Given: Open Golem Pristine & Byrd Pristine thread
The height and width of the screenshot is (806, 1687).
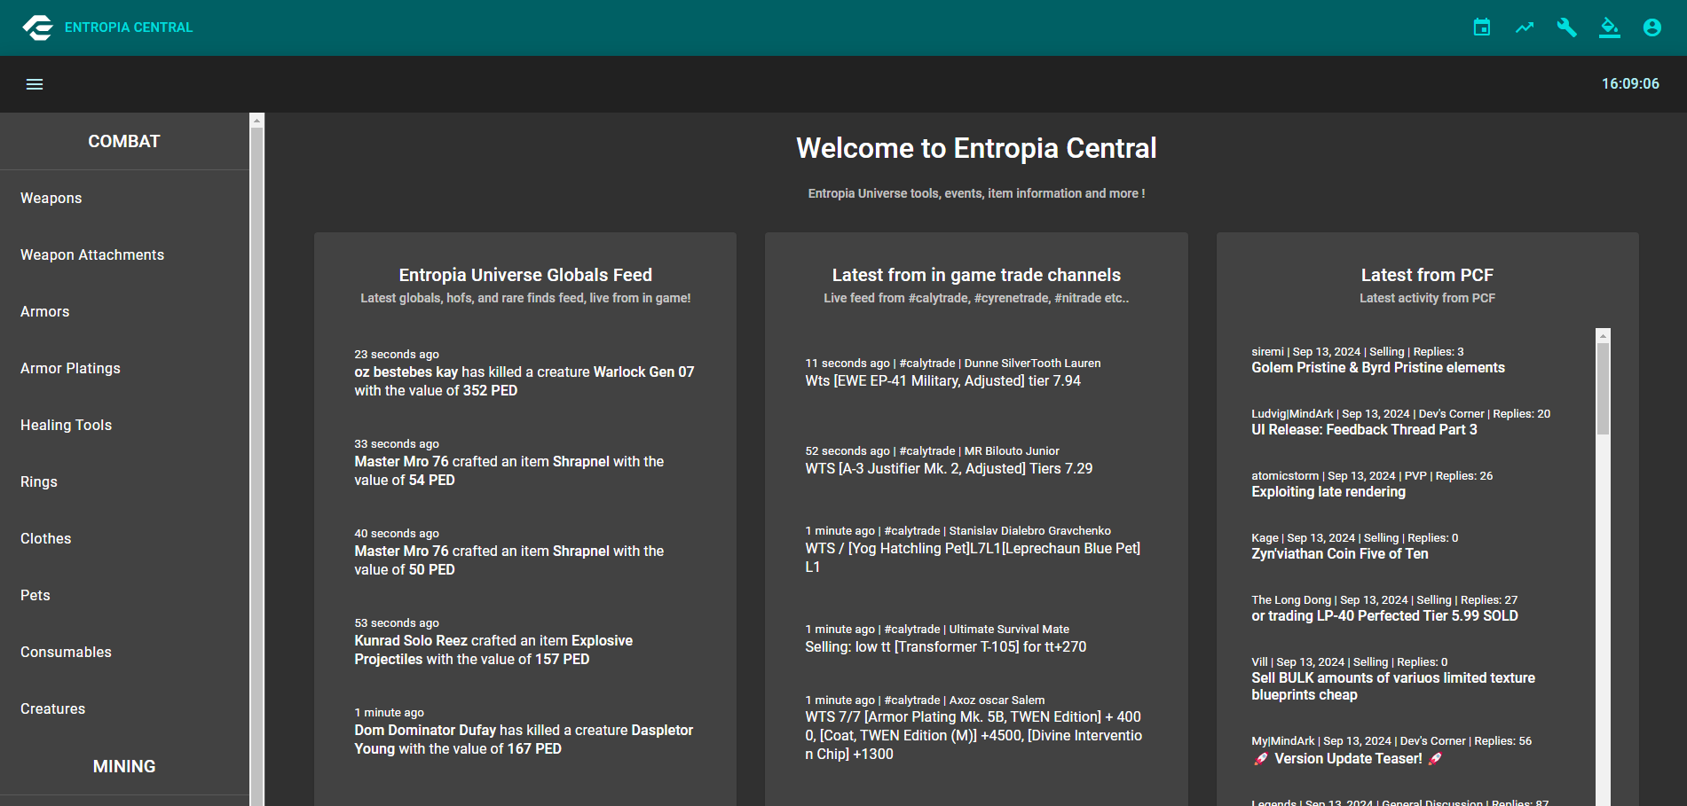Looking at the screenshot, I should point(1378,368).
